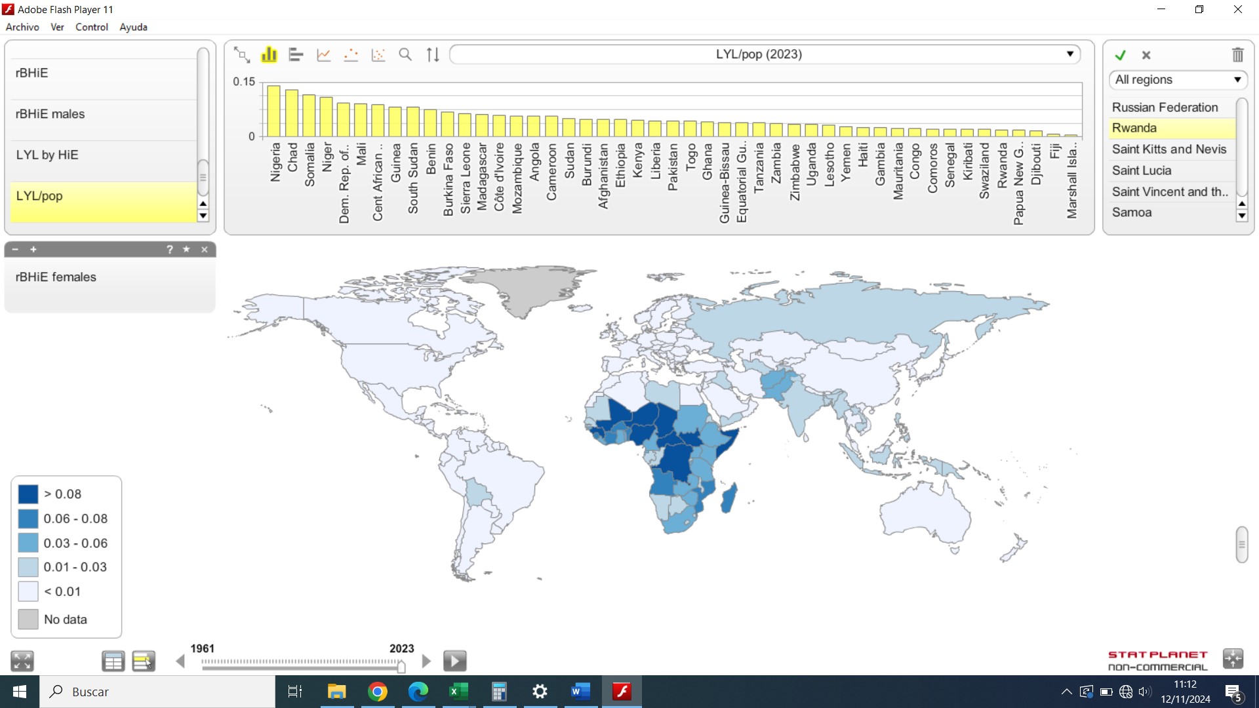1259x708 pixels.
Task: Select Saint Lucia in the list
Action: pyautogui.click(x=1172, y=170)
